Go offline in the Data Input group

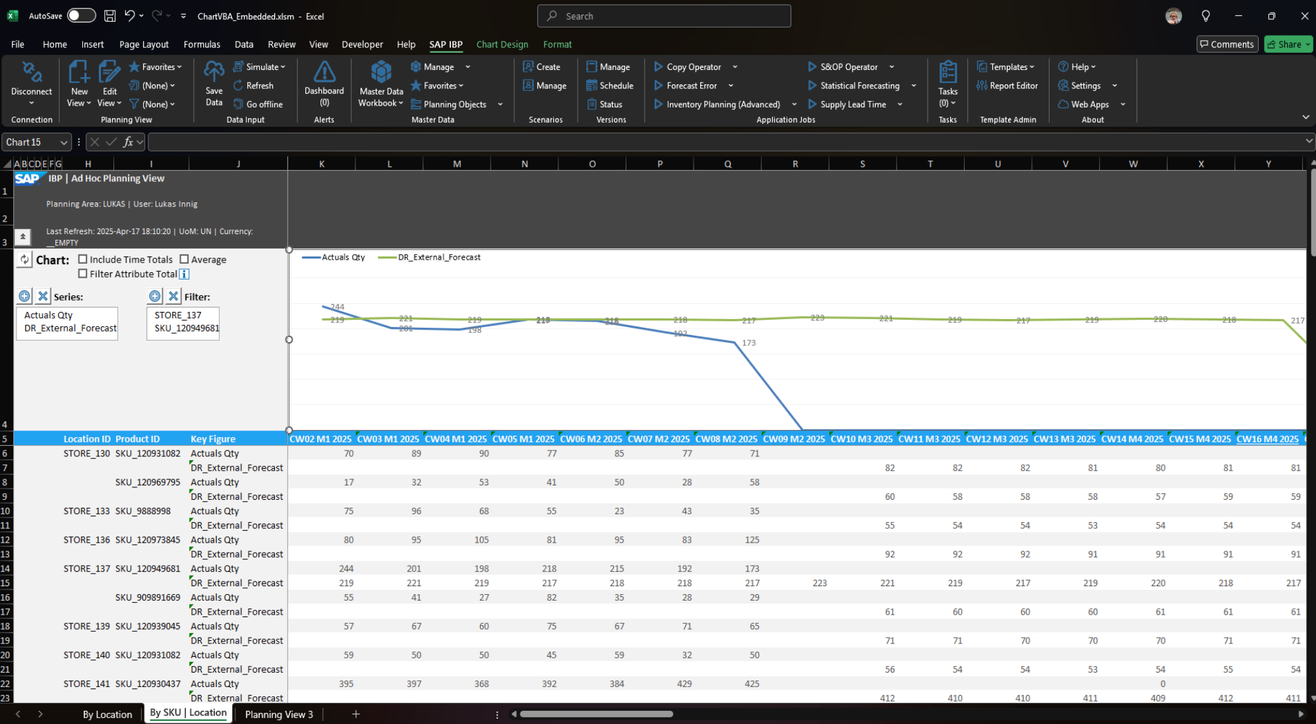pyautogui.click(x=258, y=104)
